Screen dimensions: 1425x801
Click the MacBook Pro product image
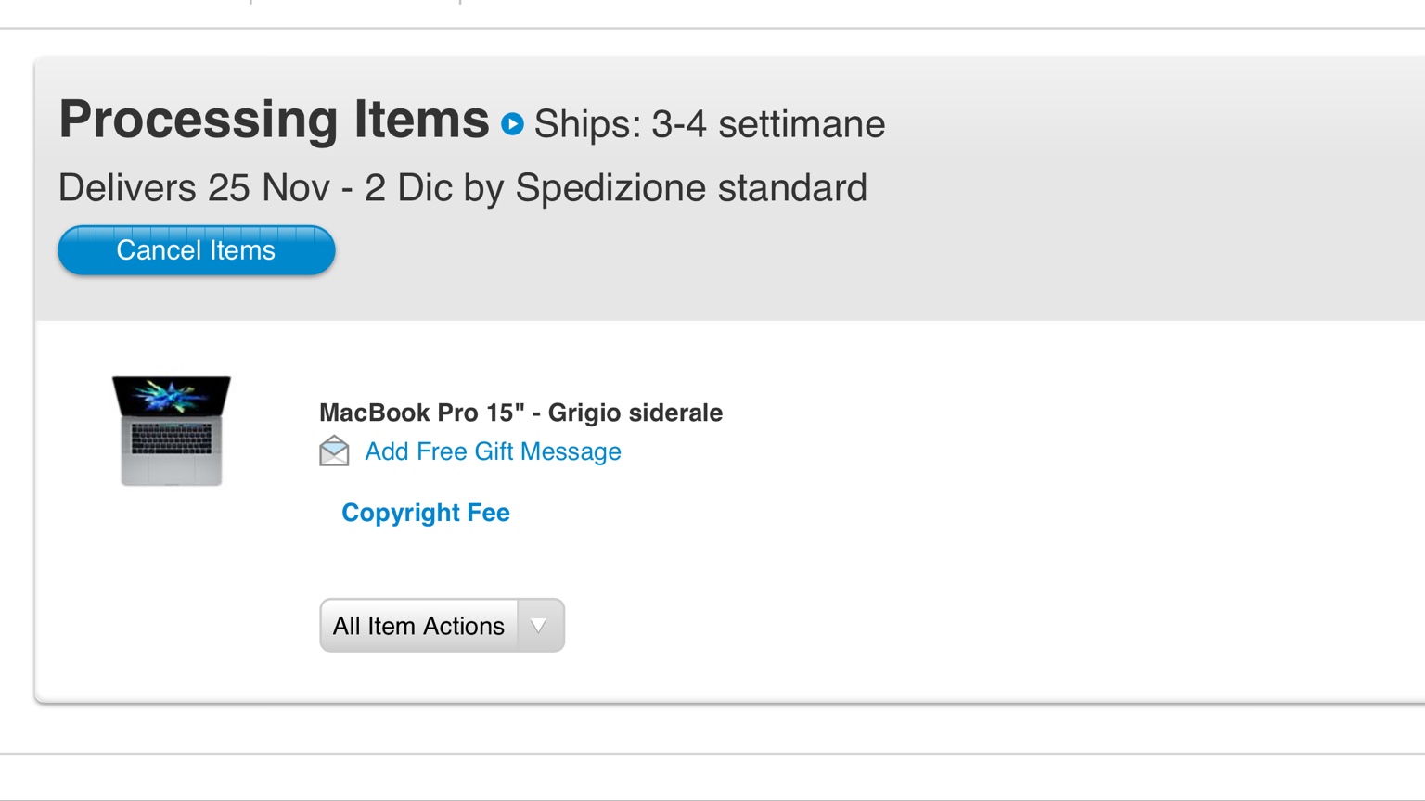[x=172, y=430]
